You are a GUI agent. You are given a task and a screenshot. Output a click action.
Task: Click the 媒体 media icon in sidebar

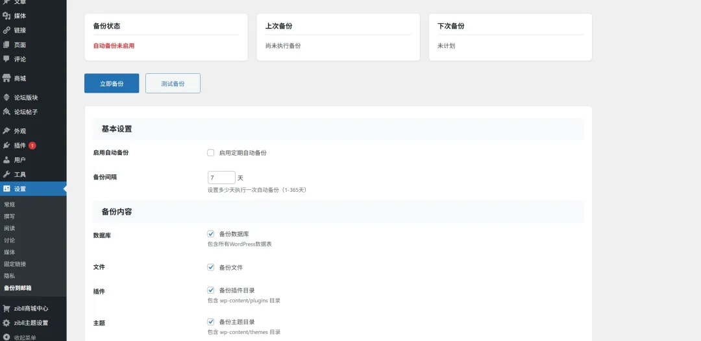pos(6,16)
